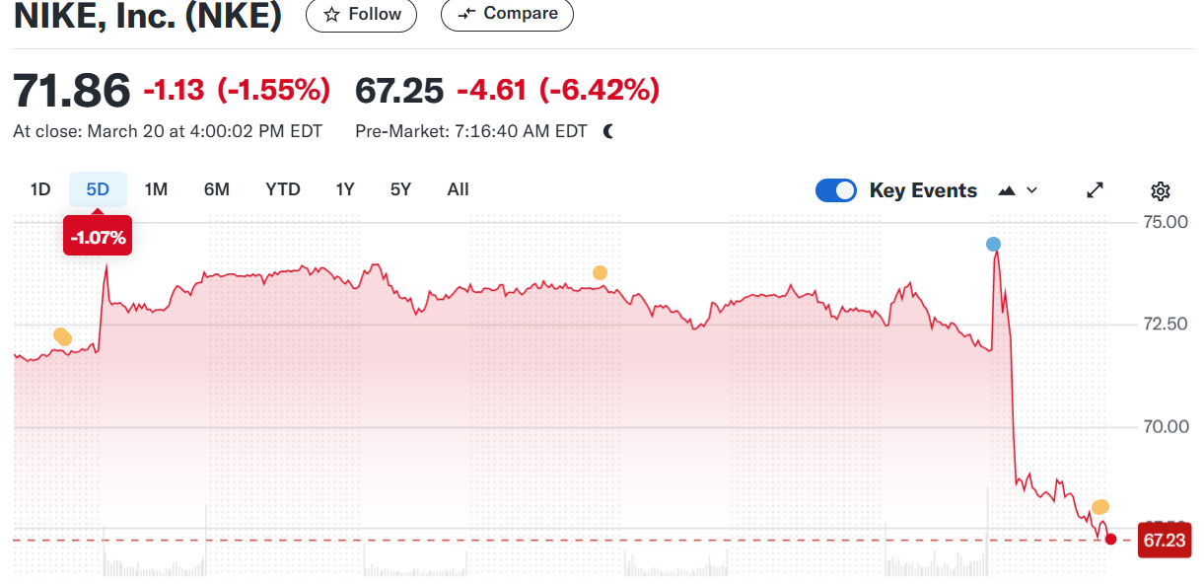This screenshot has height=585, width=1204.
Task: Click the star icon in Follow
Action: tap(332, 15)
